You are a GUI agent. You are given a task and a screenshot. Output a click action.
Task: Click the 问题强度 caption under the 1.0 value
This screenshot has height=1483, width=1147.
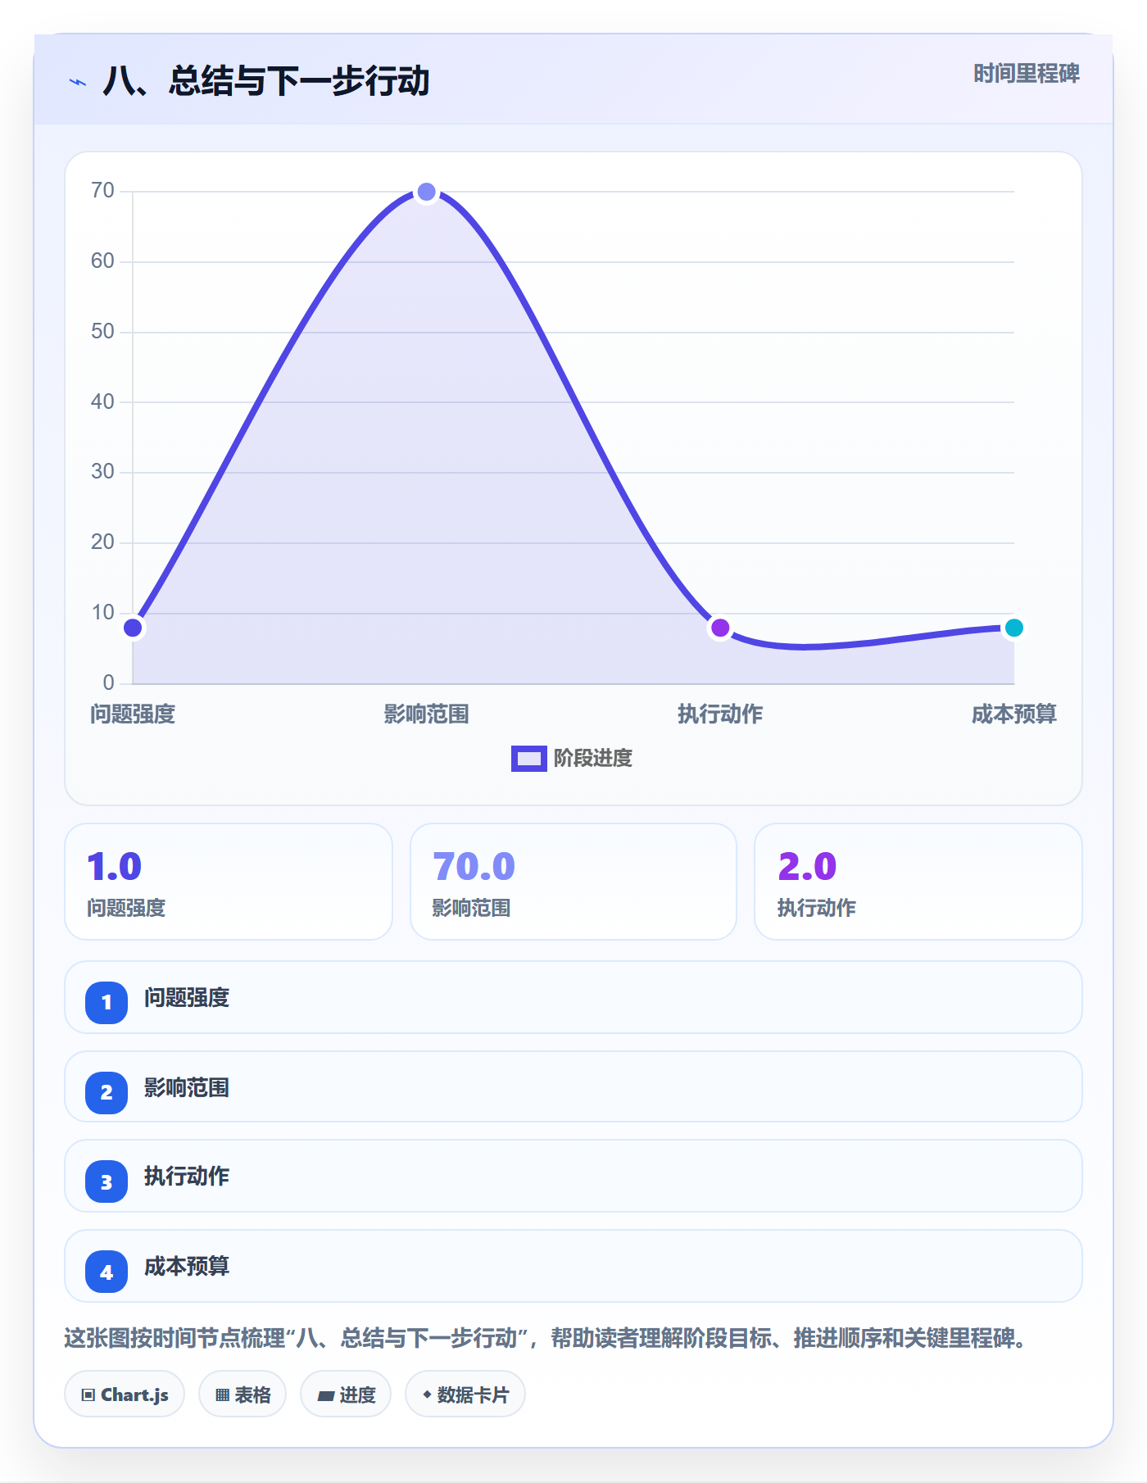click(126, 908)
